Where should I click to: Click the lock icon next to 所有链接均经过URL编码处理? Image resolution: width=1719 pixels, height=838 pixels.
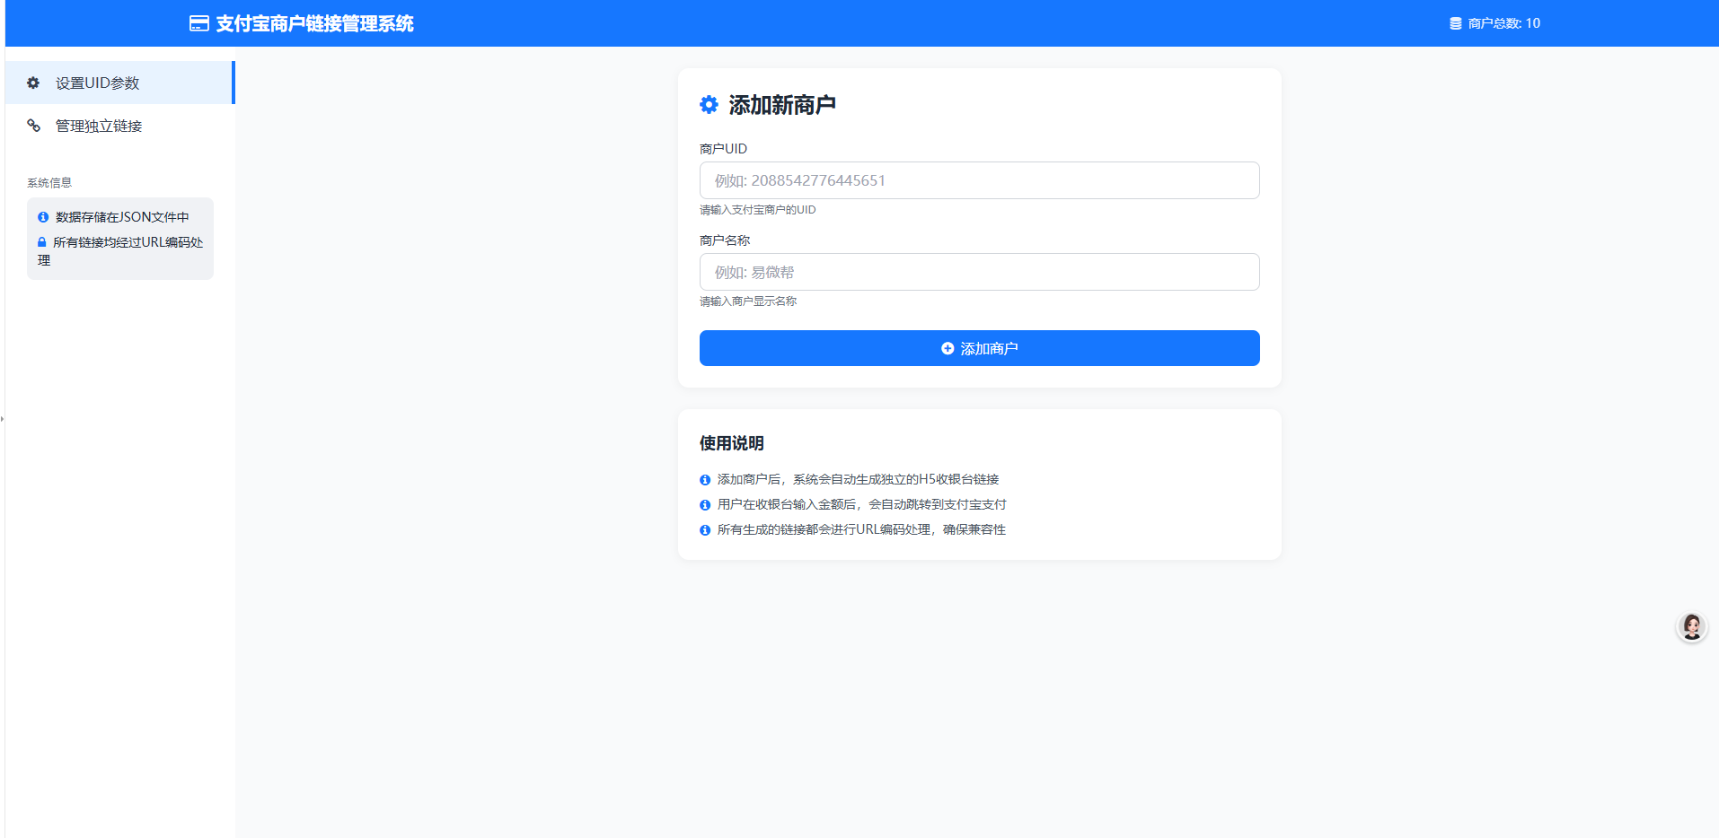tap(42, 242)
